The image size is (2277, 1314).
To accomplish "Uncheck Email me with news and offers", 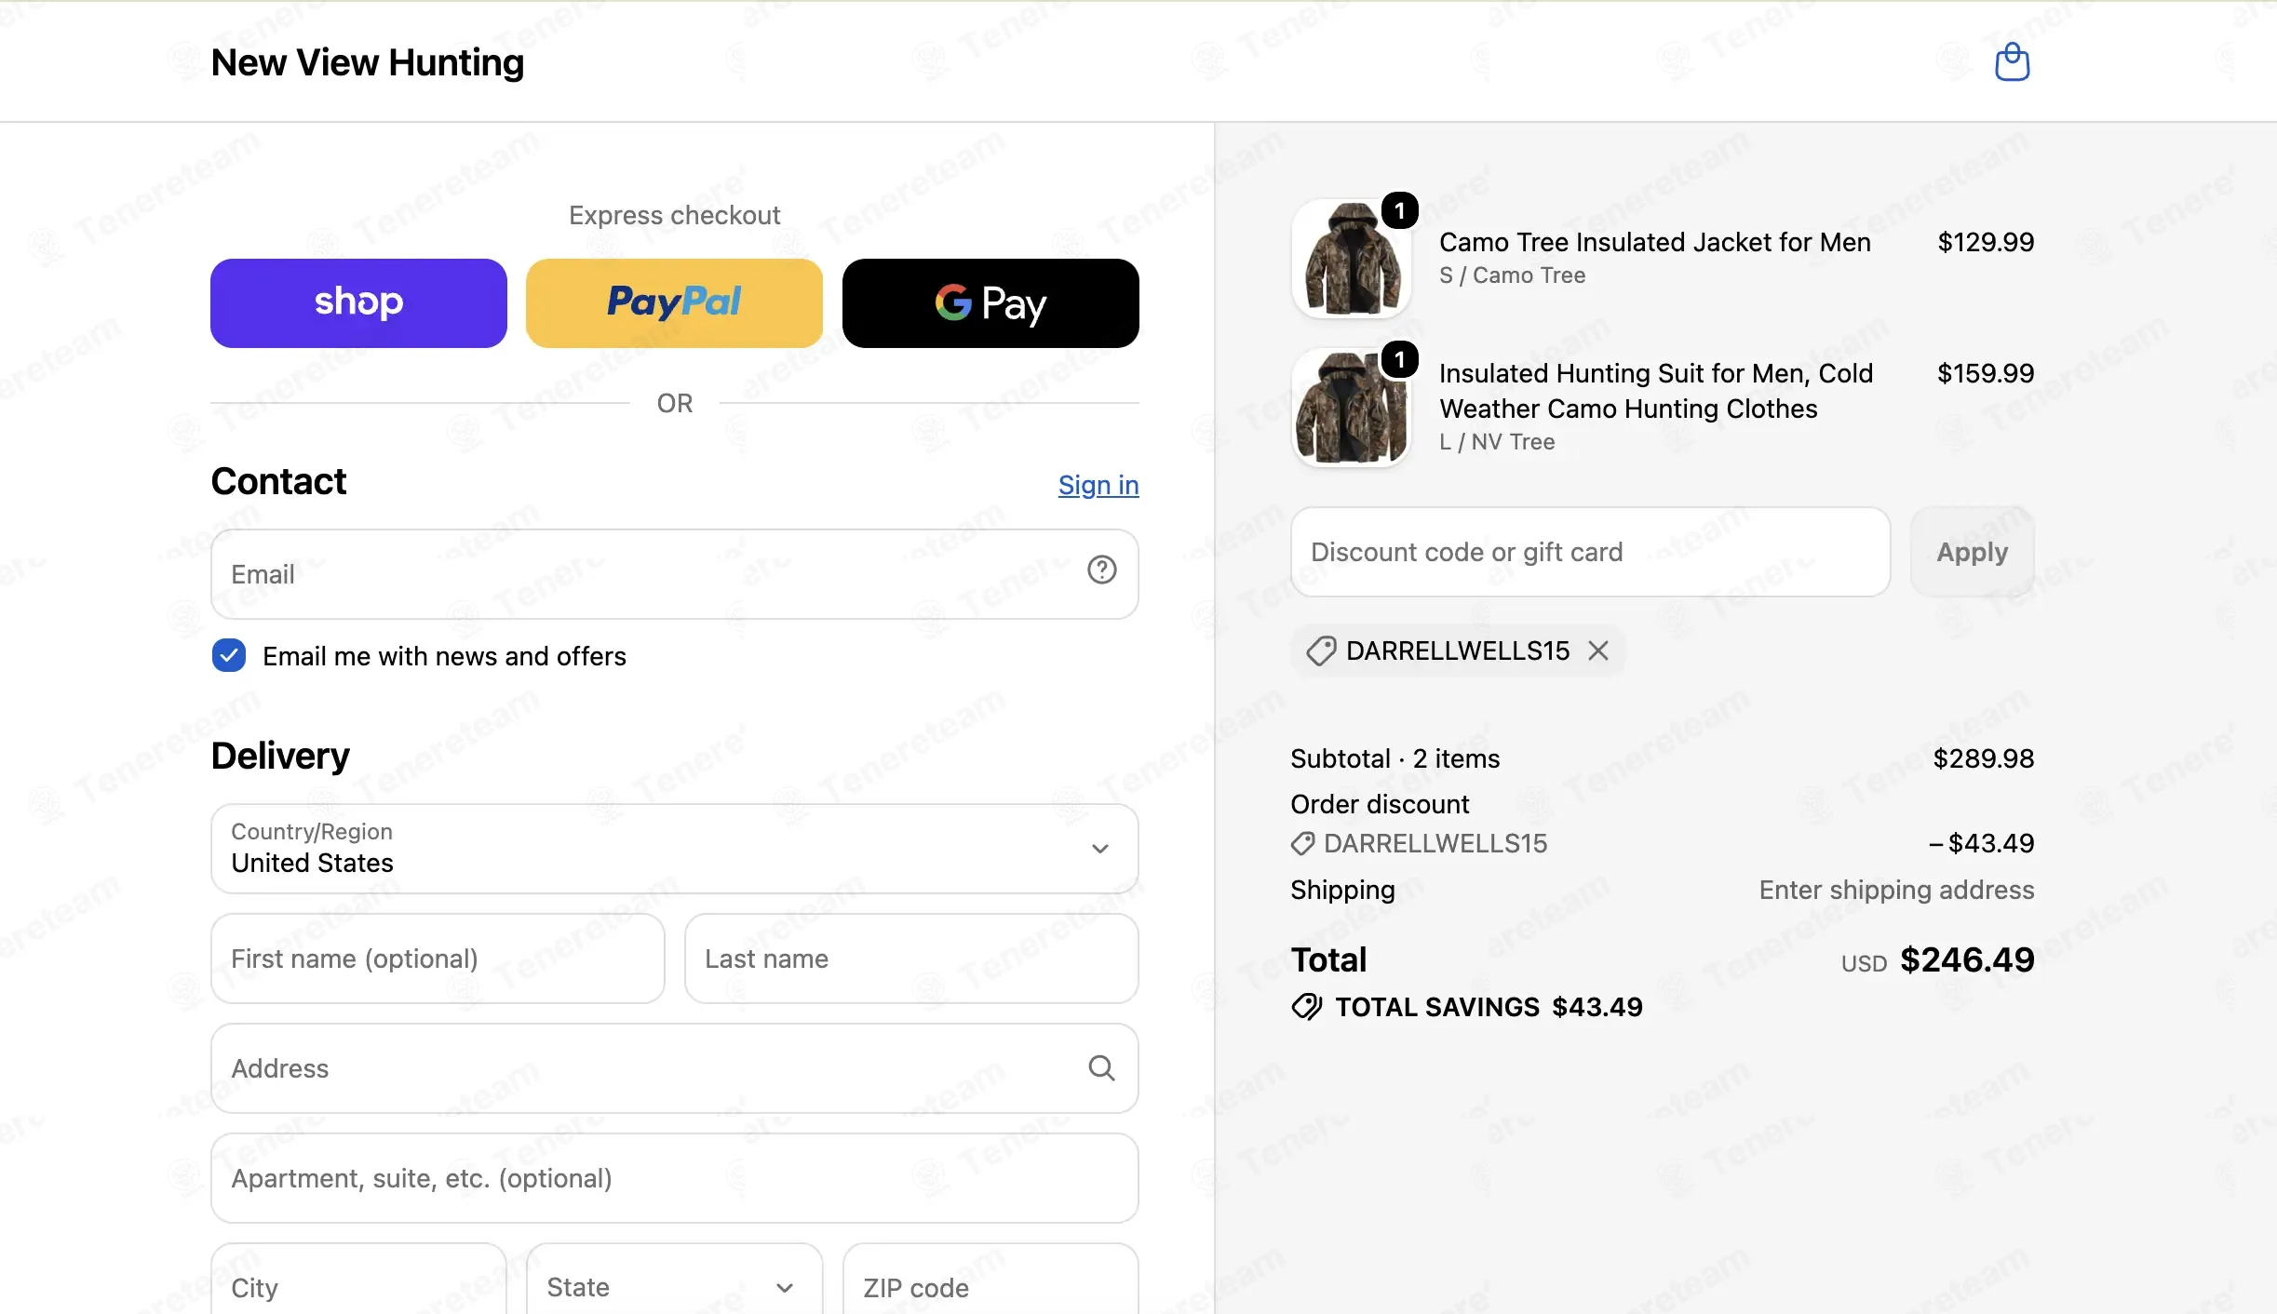I will pos(228,655).
